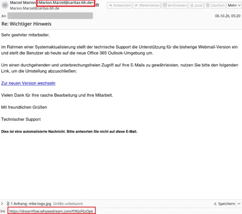This screenshot has width=242, height=214.
Task: Click the greeting Sehr geehrter mitarbeiter
Action: pyautogui.click(x=26, y=35)
